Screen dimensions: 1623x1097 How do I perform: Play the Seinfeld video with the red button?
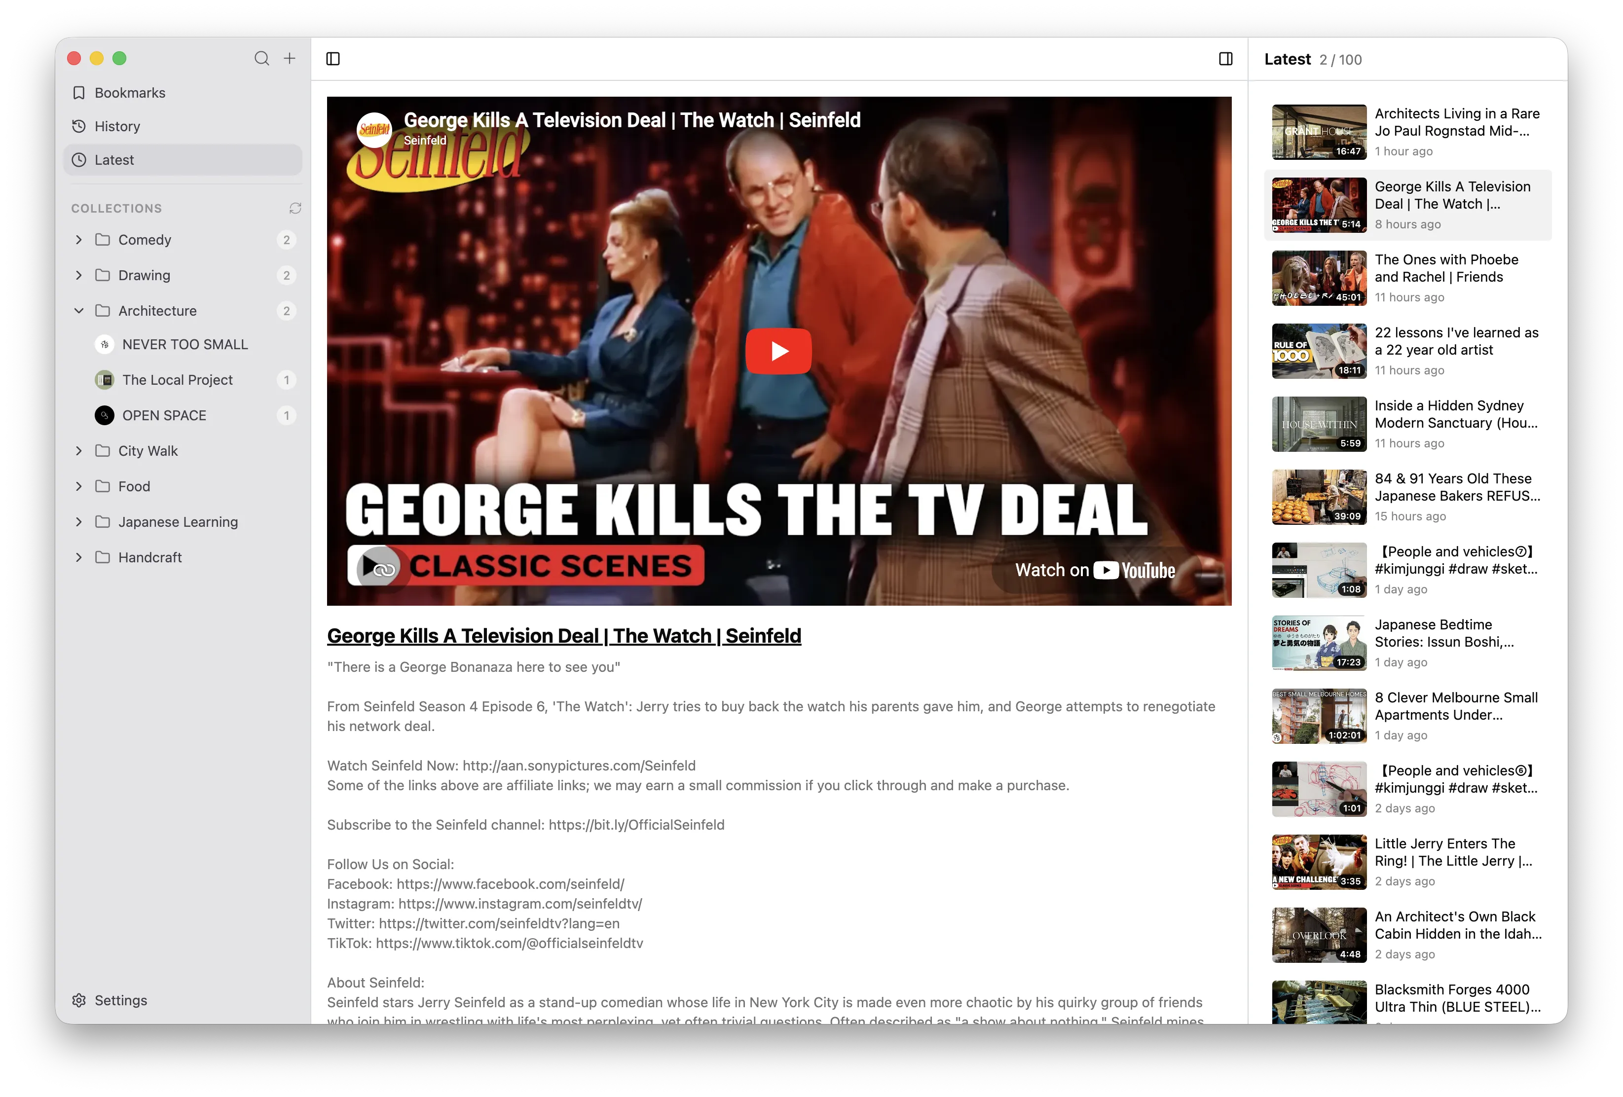point(778,351)
